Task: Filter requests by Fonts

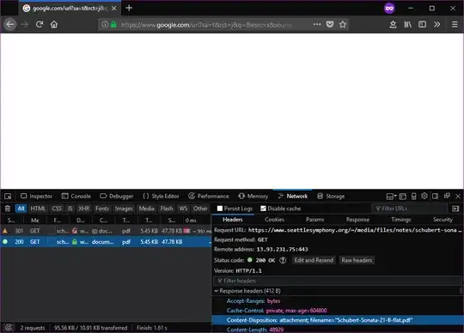Action: point(102,209)
